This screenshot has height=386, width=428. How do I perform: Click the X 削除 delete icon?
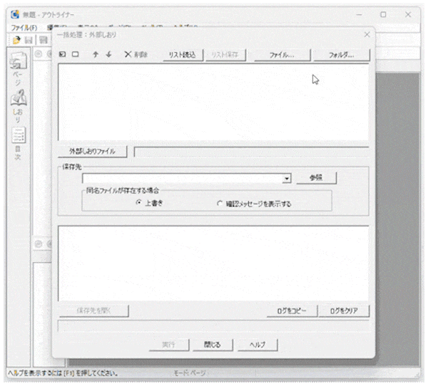pos(136,54)
